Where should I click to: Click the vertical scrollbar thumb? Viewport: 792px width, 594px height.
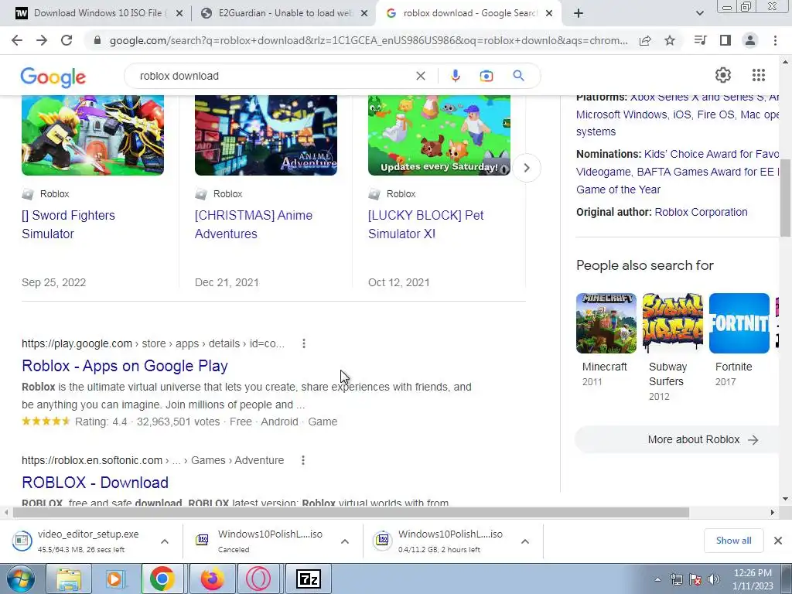click(786, 197)
